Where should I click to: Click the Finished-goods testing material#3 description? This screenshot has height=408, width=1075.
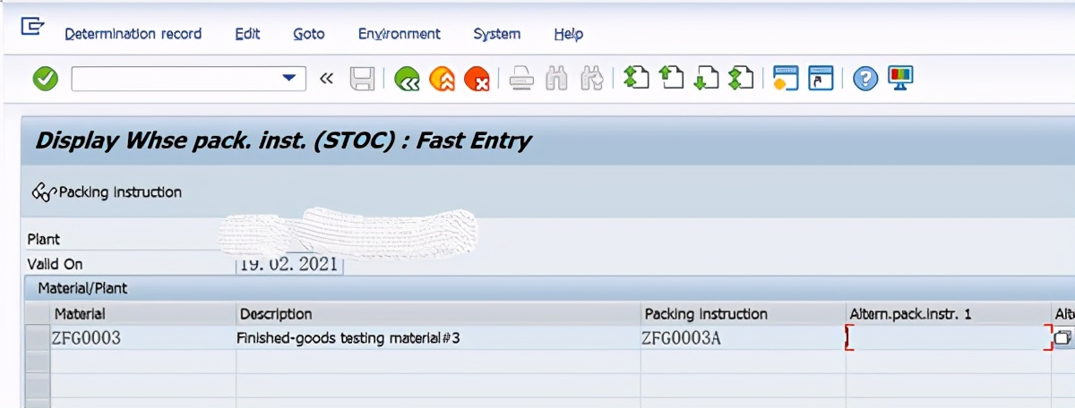point(439,338)
